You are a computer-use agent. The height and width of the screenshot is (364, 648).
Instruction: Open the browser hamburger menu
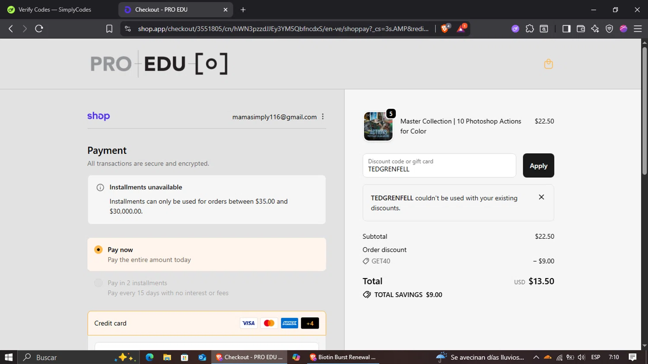coord(638,28)
